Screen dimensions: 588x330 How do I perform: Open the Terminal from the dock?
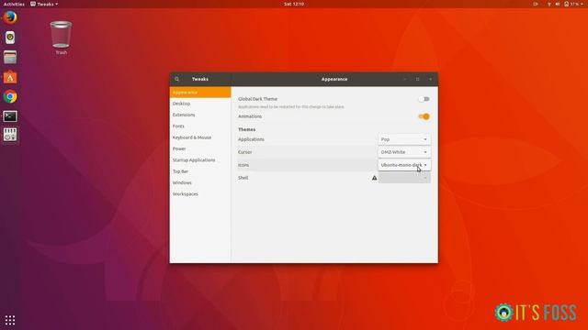coord(10,116)
